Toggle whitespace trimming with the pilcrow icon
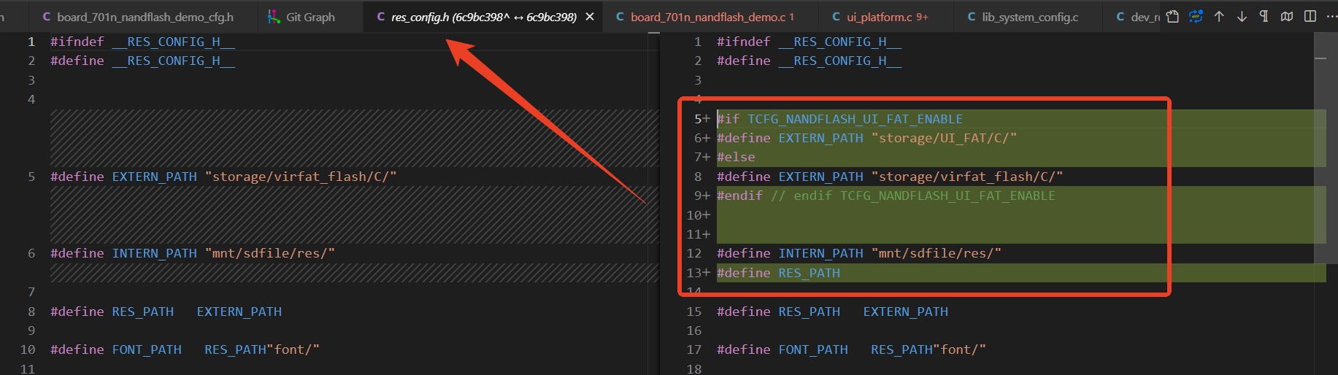Screen dimensions: 1338x375 1264,16
